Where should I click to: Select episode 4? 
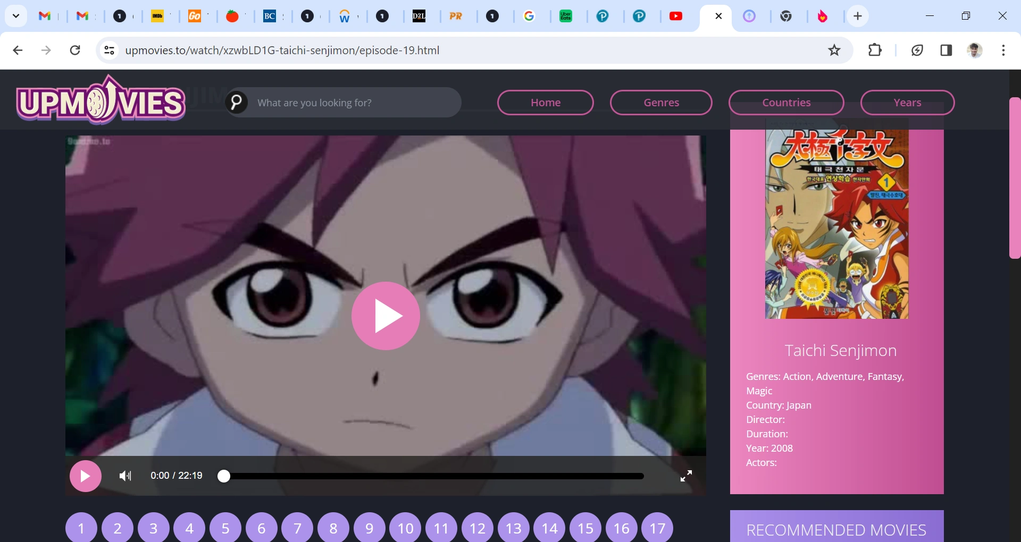(x=189, y=528)
